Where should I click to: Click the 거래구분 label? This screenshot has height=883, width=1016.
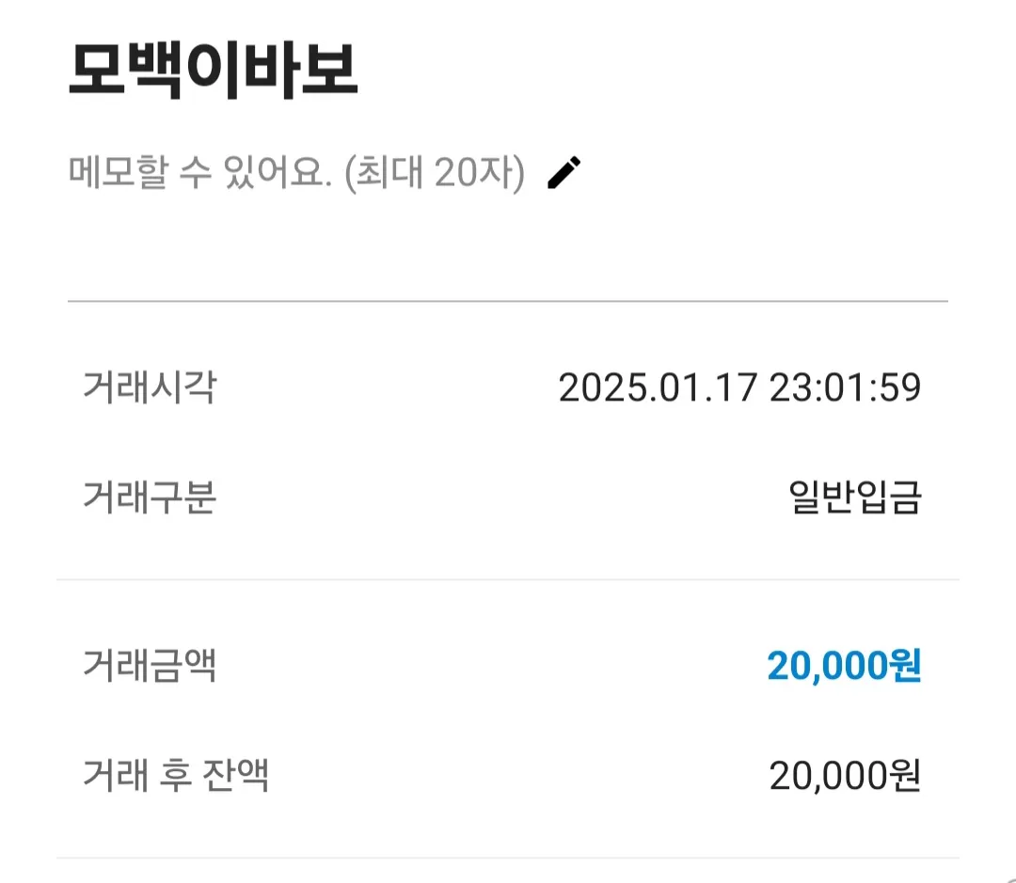pyautogui.click(x=150, y=497)
